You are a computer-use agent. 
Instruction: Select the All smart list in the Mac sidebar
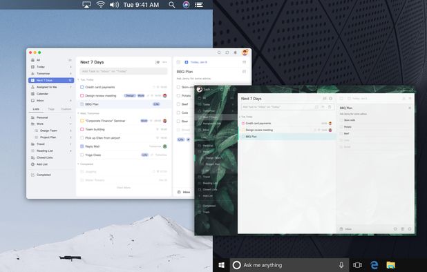[x=51, y=60]
